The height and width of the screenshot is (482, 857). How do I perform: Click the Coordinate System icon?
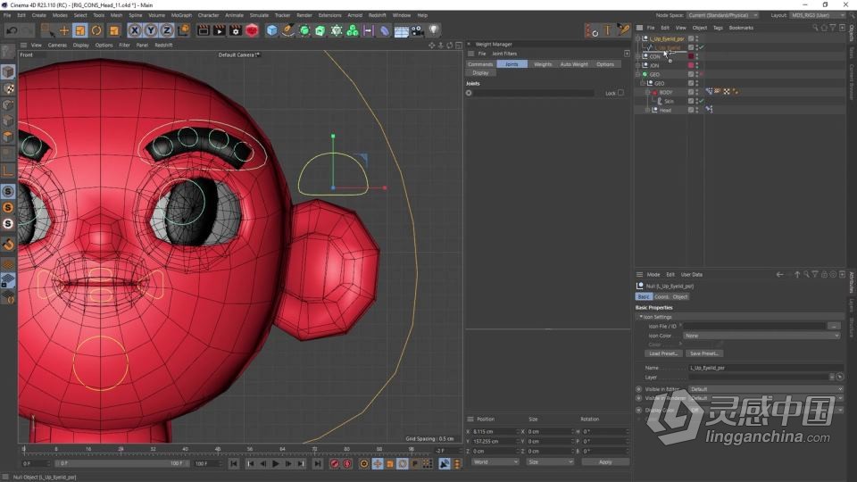coord(184,30)
